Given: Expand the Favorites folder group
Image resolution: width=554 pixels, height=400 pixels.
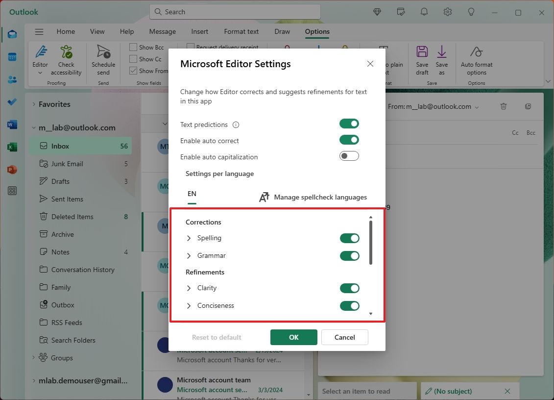Looking at the screenshot, I should click(33, 104).
